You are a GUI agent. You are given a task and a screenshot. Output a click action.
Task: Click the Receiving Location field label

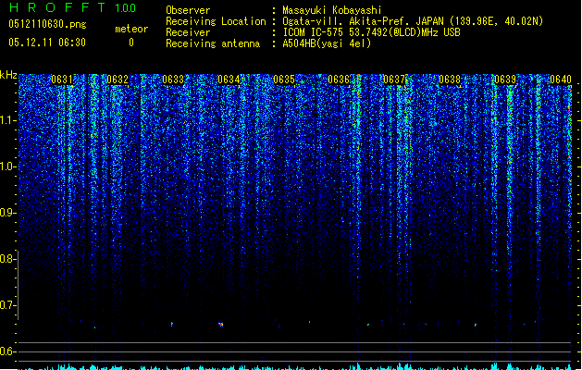point(216,21)
